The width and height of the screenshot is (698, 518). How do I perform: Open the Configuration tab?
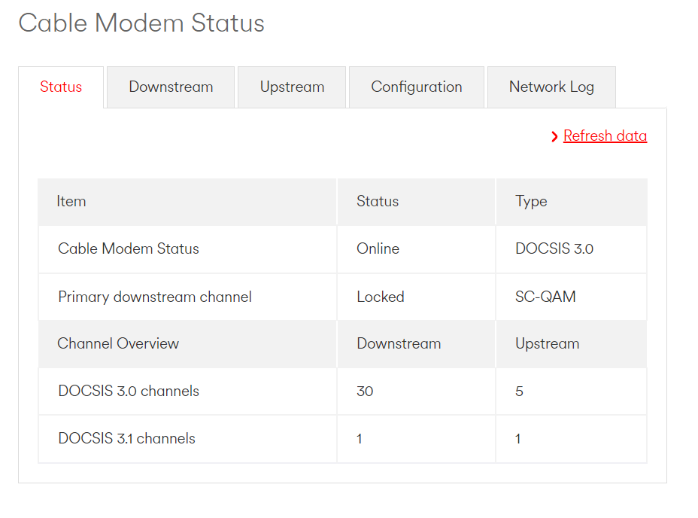pyautogui.click(x=417, y=87)
